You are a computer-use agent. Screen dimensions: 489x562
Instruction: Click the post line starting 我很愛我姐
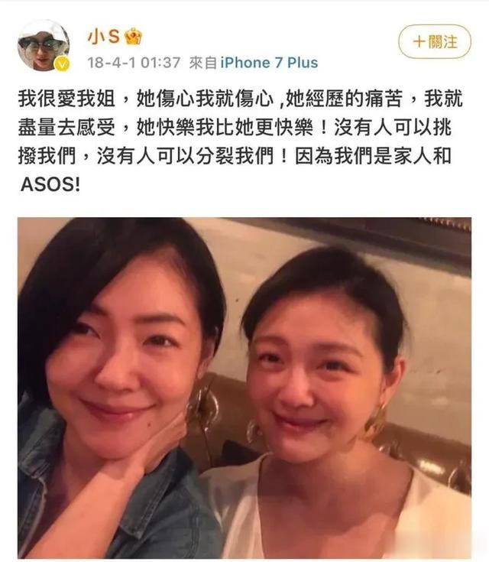tap(241, 99)
